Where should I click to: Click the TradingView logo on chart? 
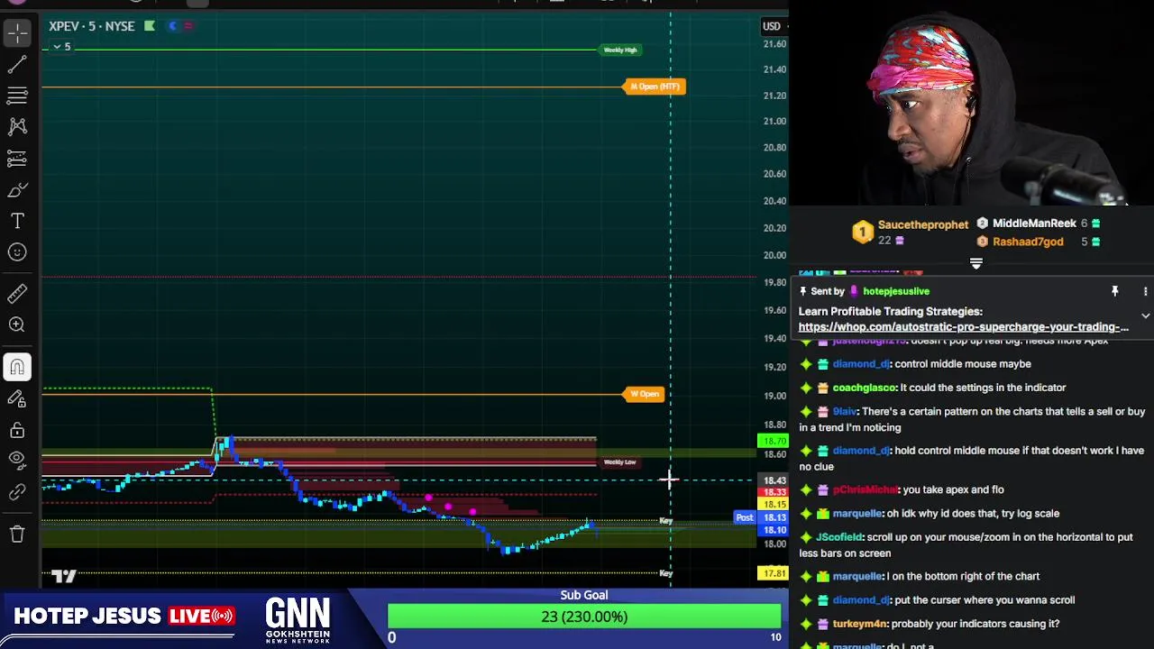tap(63, 576)
